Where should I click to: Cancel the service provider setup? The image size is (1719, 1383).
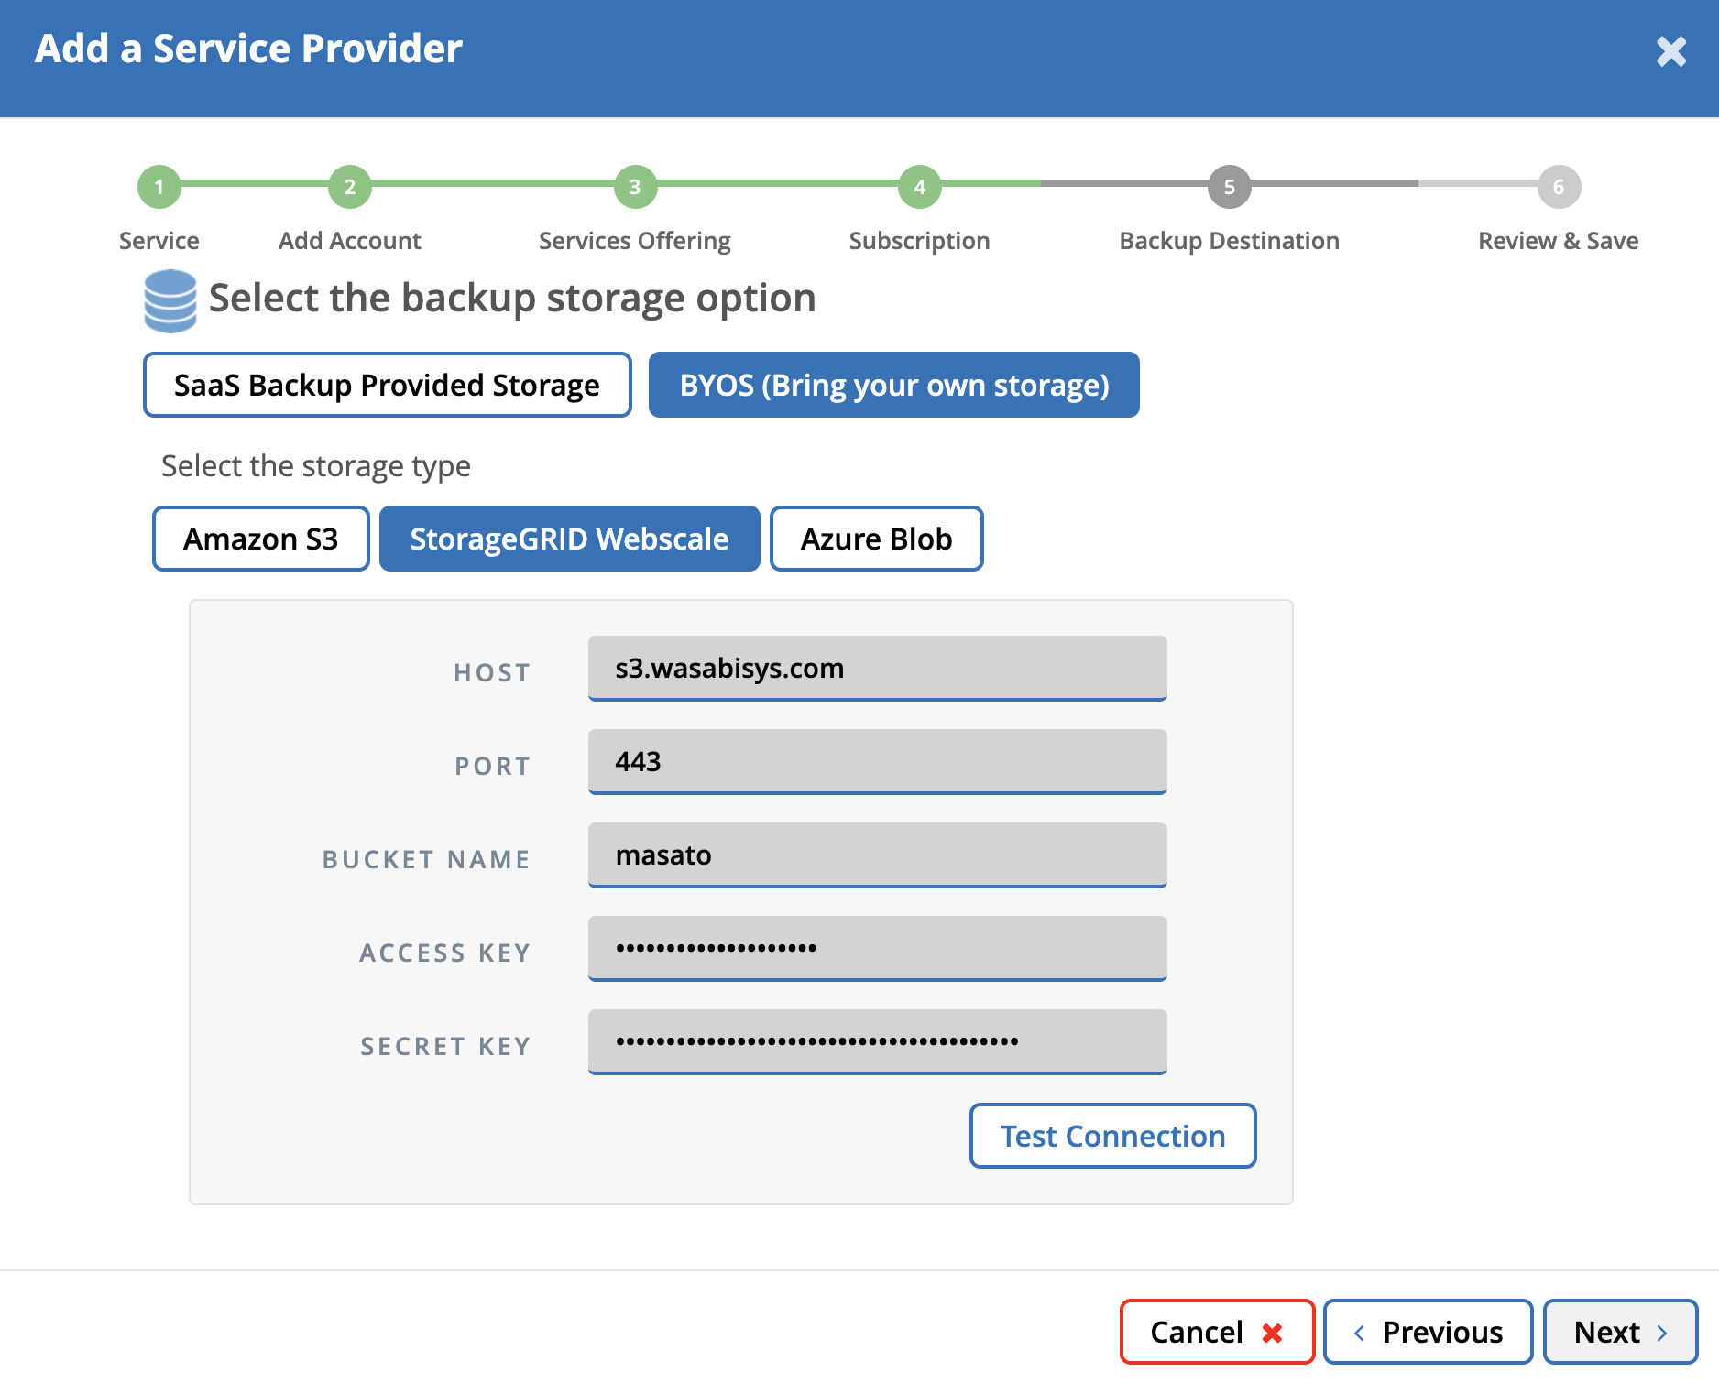(1218, 1332)
